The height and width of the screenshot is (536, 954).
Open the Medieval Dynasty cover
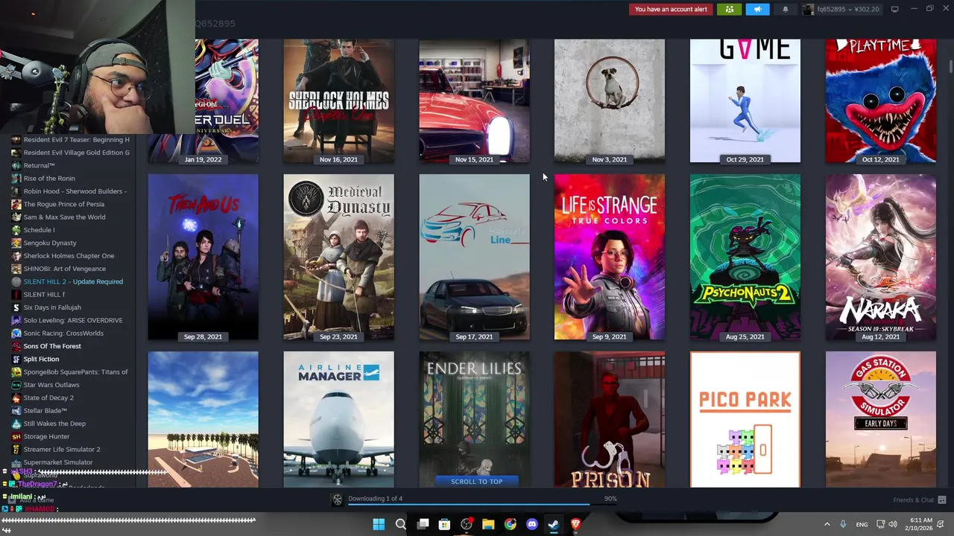pyautogui.click(x=338, y=257)
